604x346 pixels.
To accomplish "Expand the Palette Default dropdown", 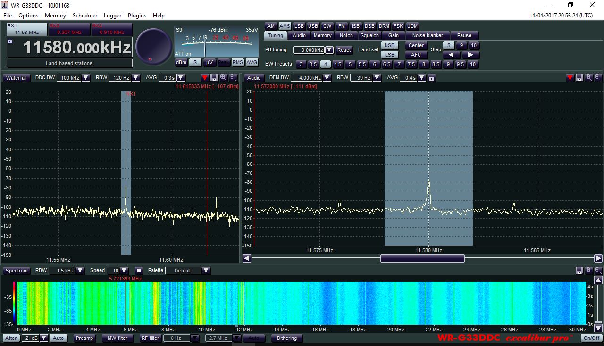I will coord(206,271).
